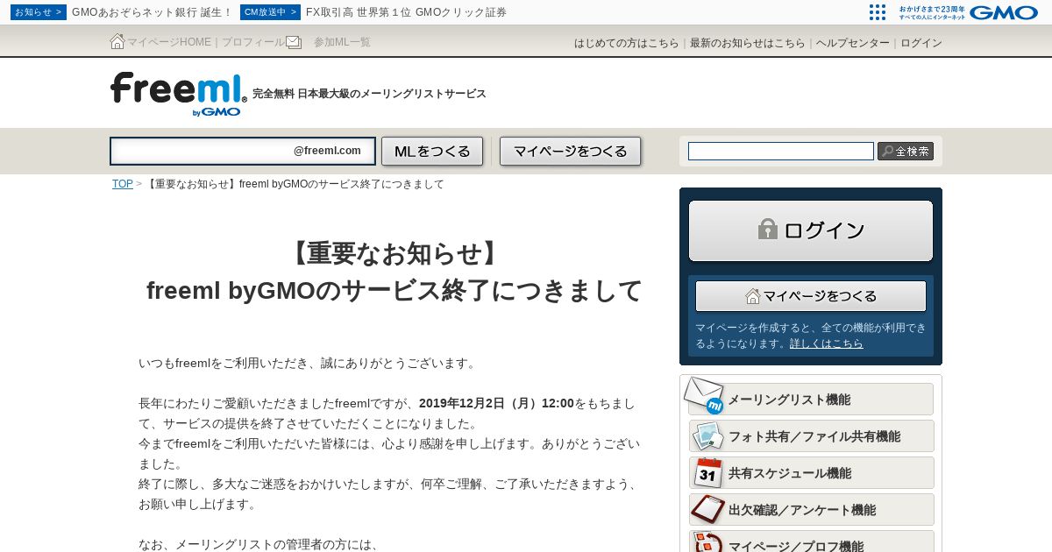1052x552 pixels.
Task: Click the envelope icon beside 参加ML一覧
Action: click(294, 42)
